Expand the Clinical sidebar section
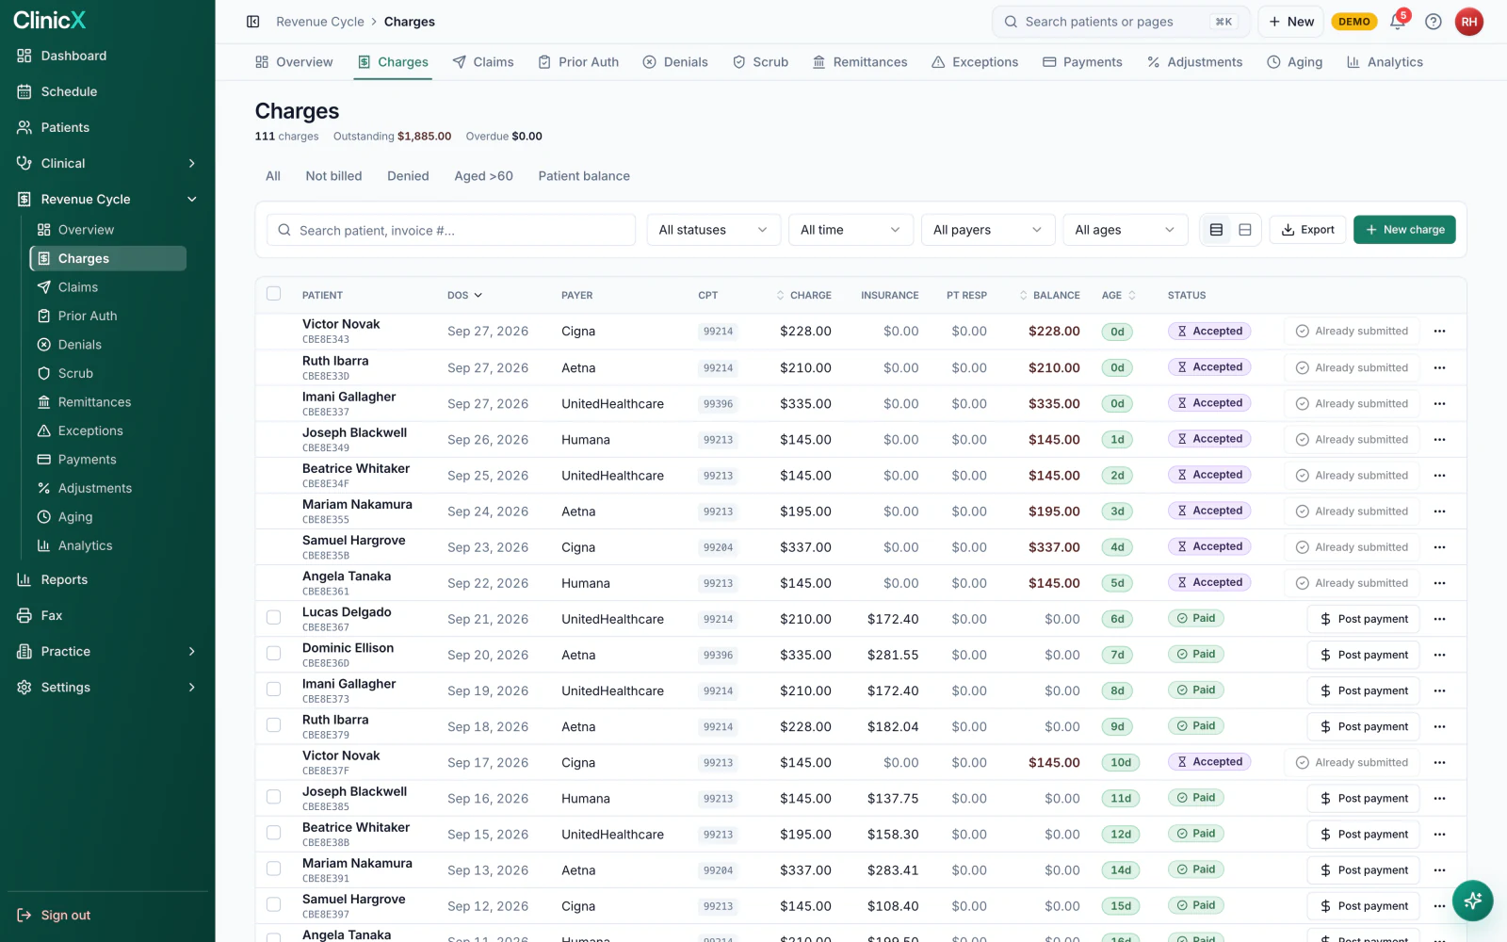1507x942 pixels. (107, 163)
